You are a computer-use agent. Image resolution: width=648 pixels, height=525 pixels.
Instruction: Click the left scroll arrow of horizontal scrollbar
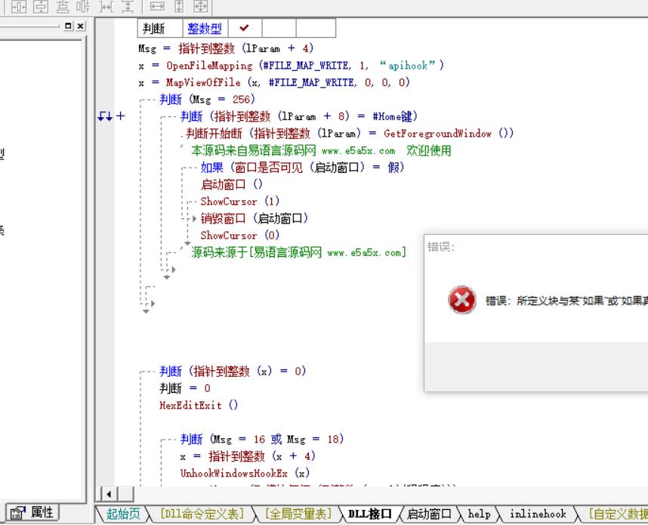coord(109,493)
